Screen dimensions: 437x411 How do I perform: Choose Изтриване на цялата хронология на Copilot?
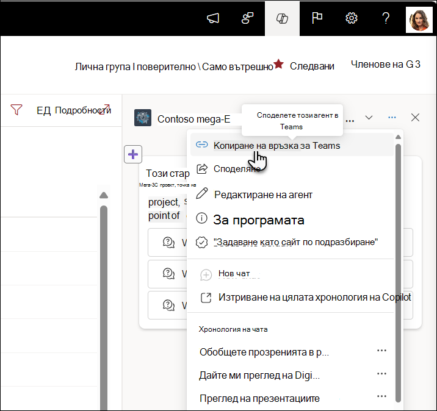coord(314,298)
